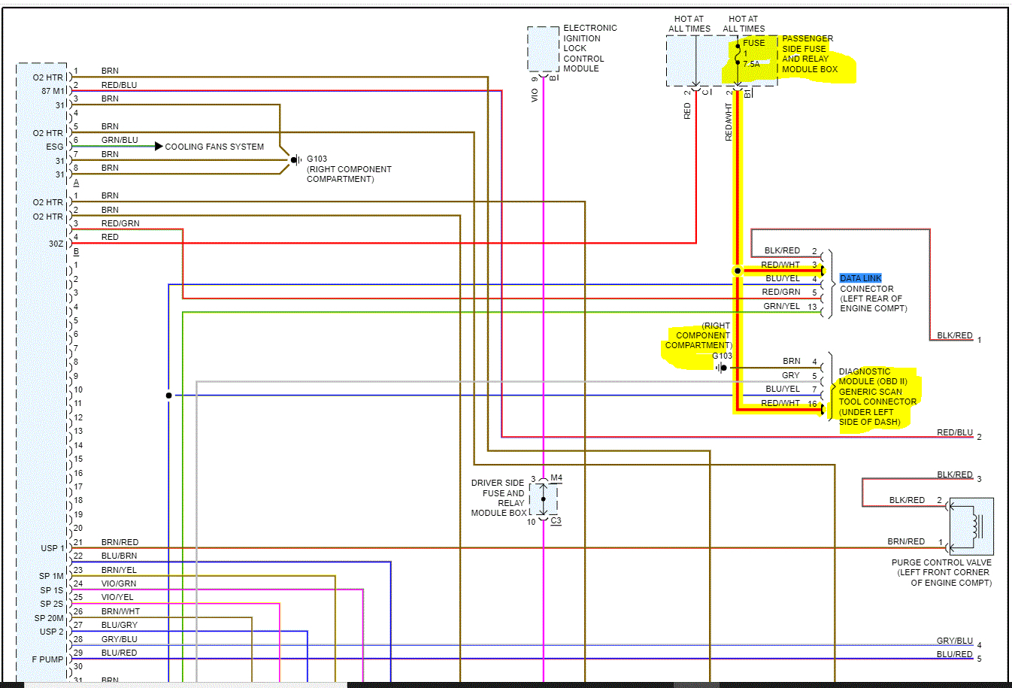The width and height of the screenshot is (1012, 688).
Task: Select the blue-highlighted DATA LINK text
Action: point(861,278)
